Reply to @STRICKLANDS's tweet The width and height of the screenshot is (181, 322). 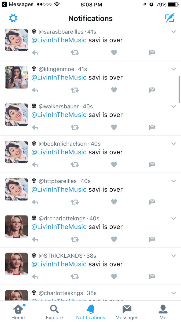point(35,276)
